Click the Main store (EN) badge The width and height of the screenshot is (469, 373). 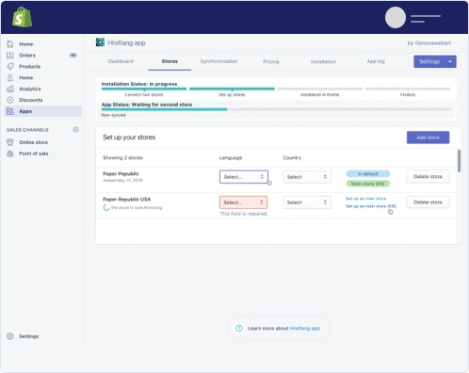click(x=368, y=184)
